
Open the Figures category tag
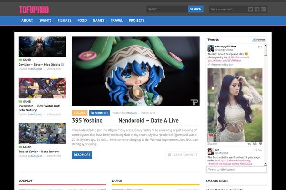80,113
